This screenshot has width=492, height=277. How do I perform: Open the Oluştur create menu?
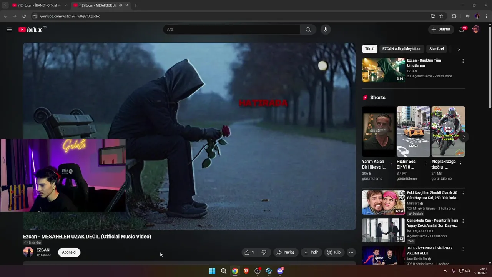point(441,30)
